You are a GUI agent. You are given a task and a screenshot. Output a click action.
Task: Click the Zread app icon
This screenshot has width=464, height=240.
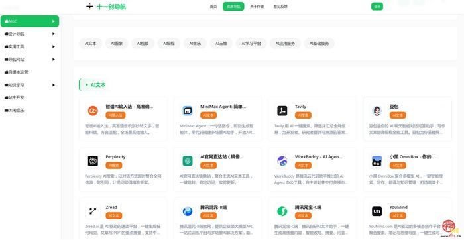click(93, 211)
